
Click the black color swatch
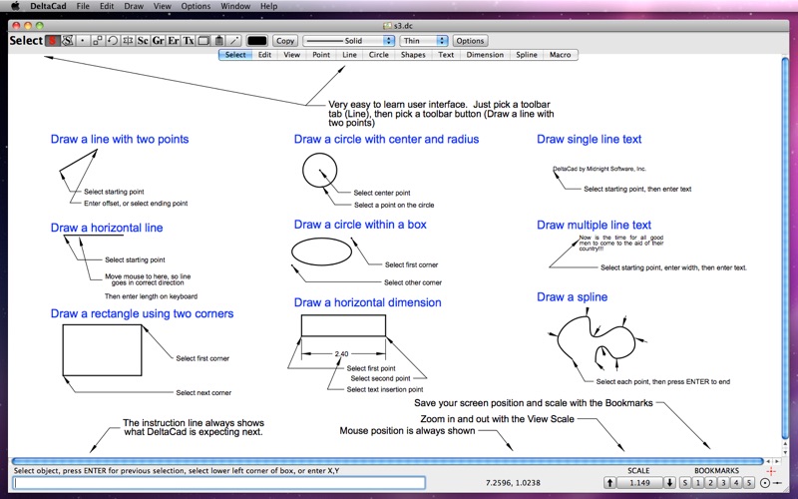(x=257, y=41)
